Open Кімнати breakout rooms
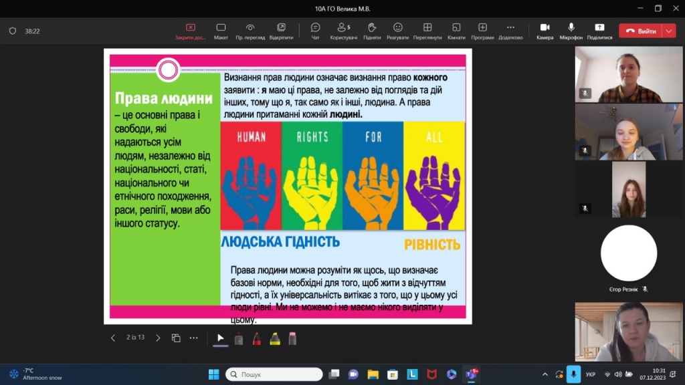The height and width of the screenshot is (385, 685). click(x=456, y=31)
